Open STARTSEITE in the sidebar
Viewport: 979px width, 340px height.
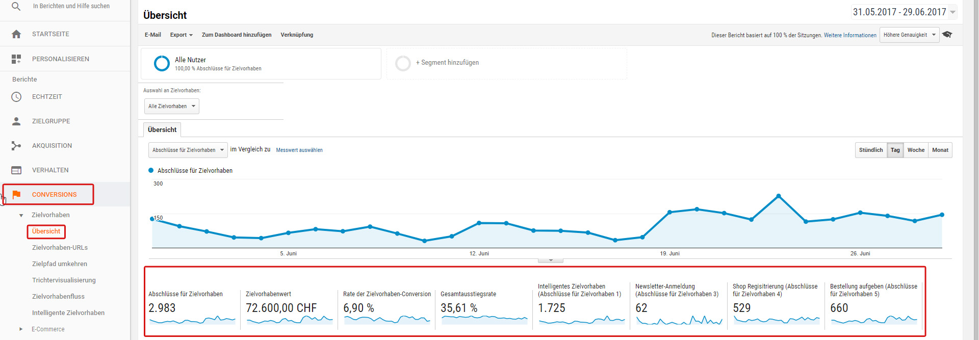(x=50, y=34)
